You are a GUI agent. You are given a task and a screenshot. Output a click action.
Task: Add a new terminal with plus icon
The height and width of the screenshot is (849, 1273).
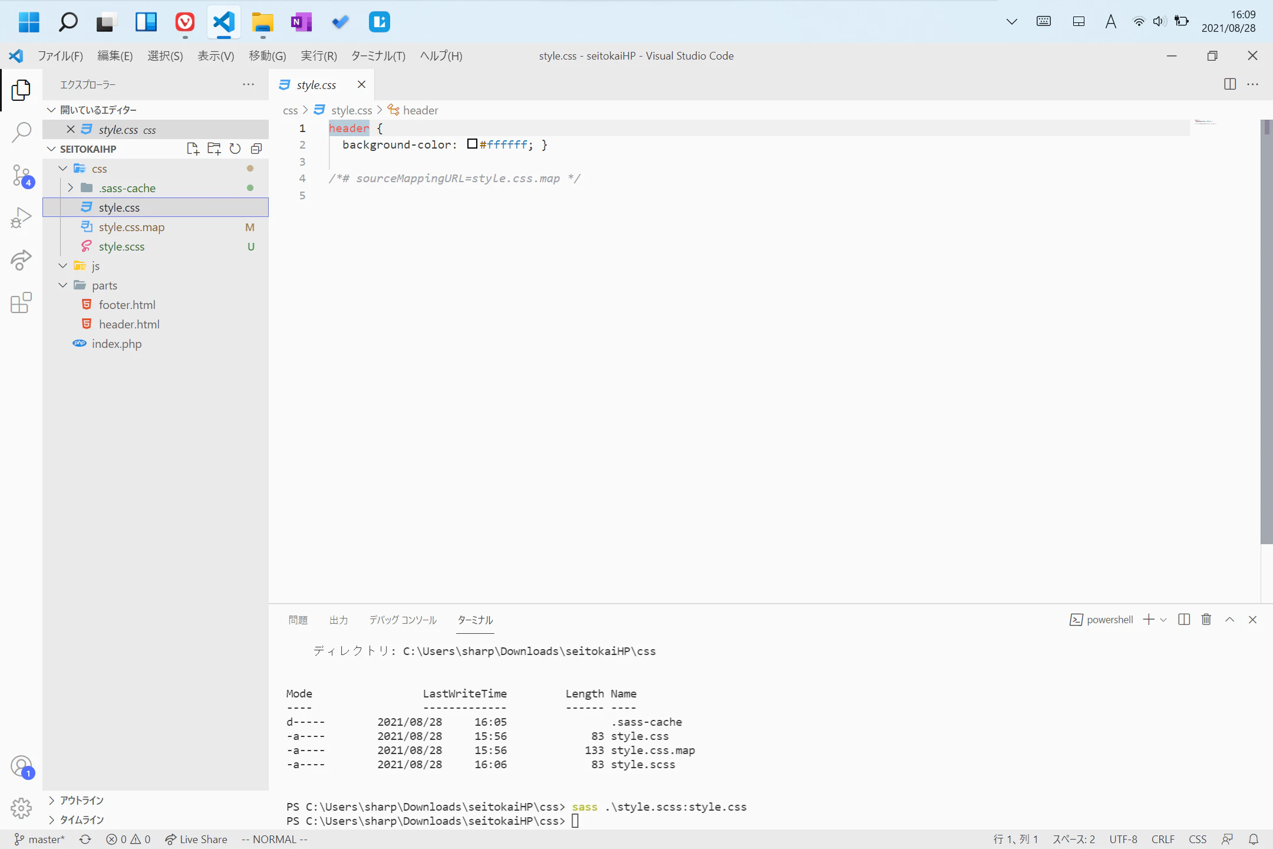click(x=1149, y=619)
